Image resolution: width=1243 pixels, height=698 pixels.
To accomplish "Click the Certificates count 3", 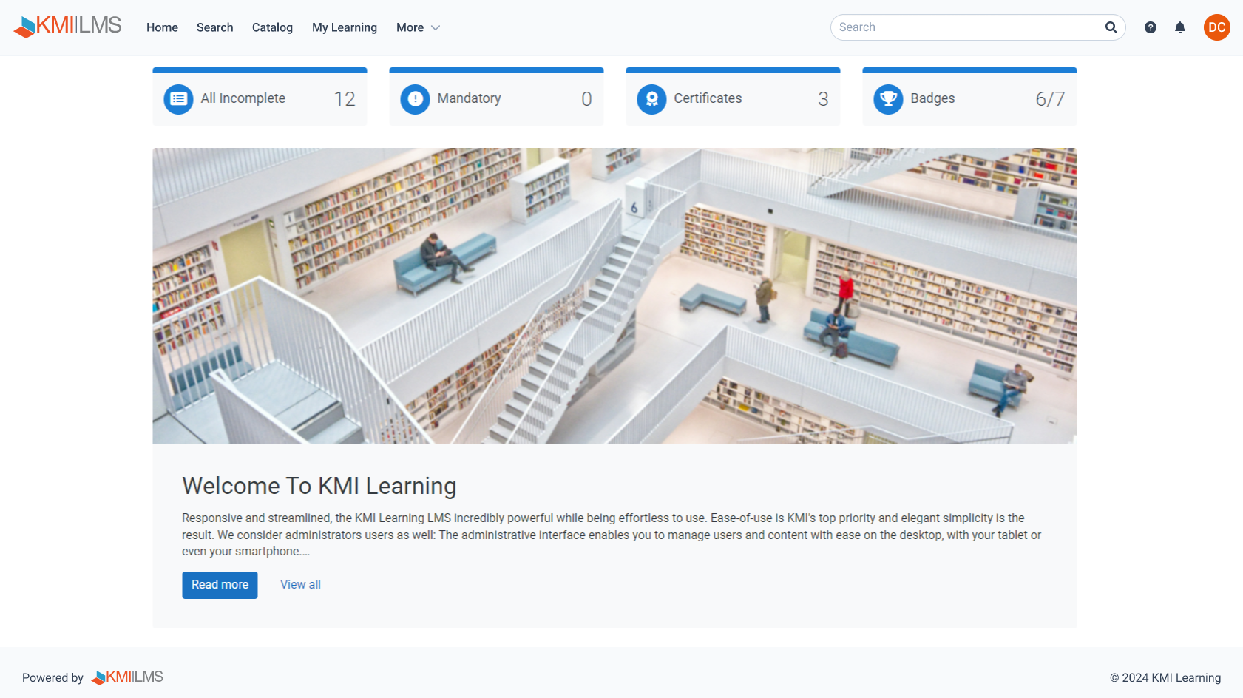I will click(x=823, y=99).
